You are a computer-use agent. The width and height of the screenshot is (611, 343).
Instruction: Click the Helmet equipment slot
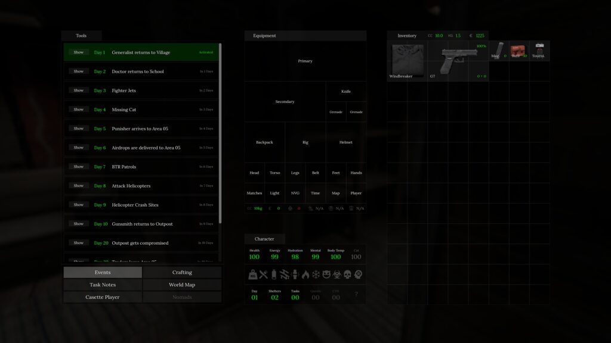click(x=346, y=142)
